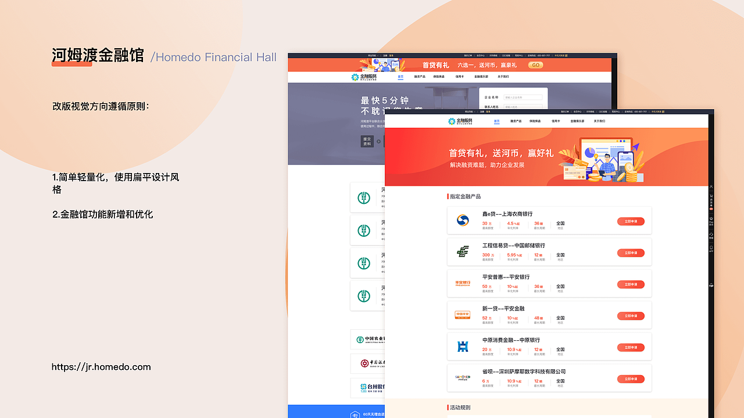Click 立即申请 for 鑫e贷 product
744x418 pixels.
[631, 221]
